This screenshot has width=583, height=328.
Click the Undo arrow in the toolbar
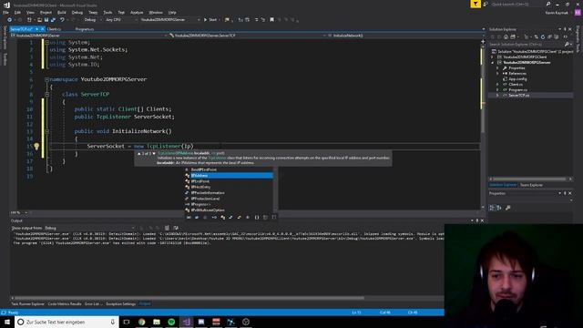point(62,20)
